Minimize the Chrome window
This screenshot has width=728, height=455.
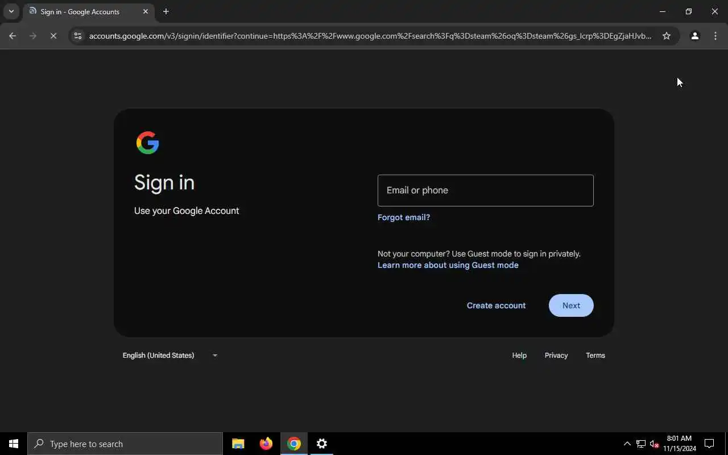(663, 11)
